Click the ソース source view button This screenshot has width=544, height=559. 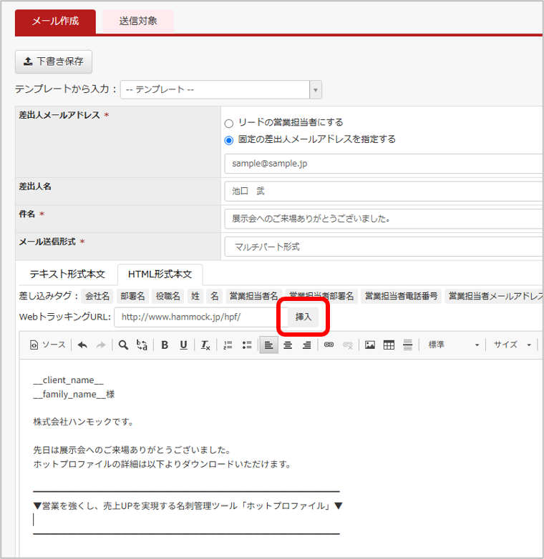(48, 345)
